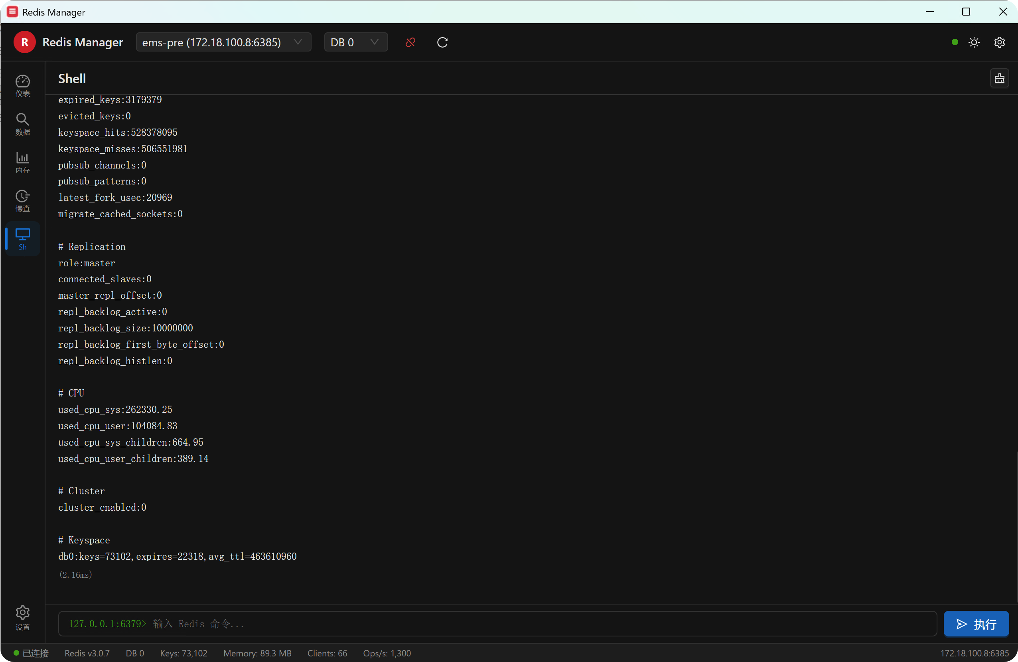Click the Keys: 73,102 status entry

(x=183, y=654)
